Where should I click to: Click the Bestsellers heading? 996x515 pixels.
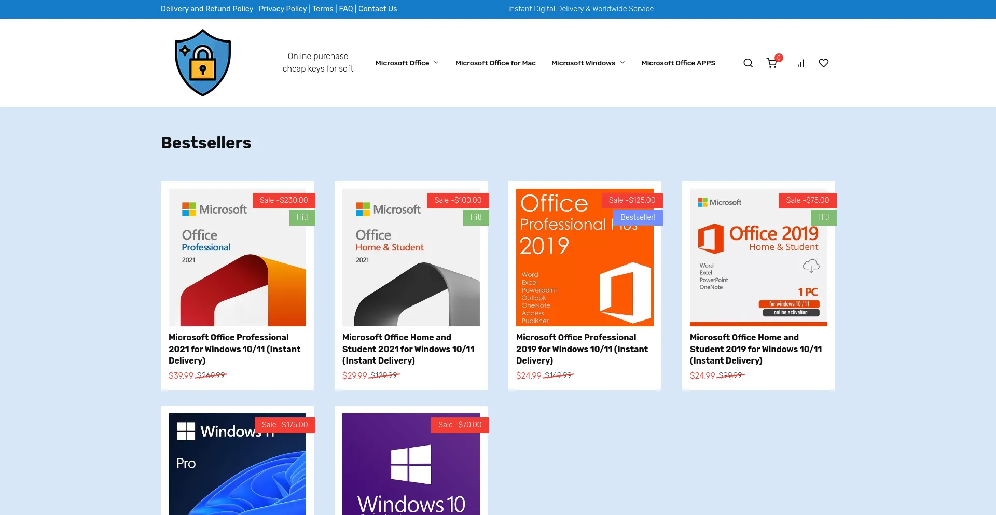(206, 143)
